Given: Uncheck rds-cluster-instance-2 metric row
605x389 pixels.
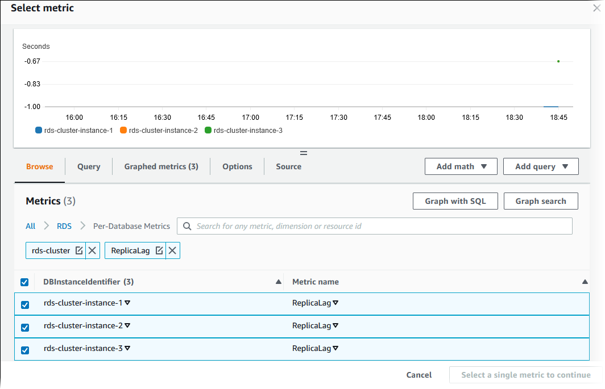Looking at the screenshot, I should [x=24, y=327].
